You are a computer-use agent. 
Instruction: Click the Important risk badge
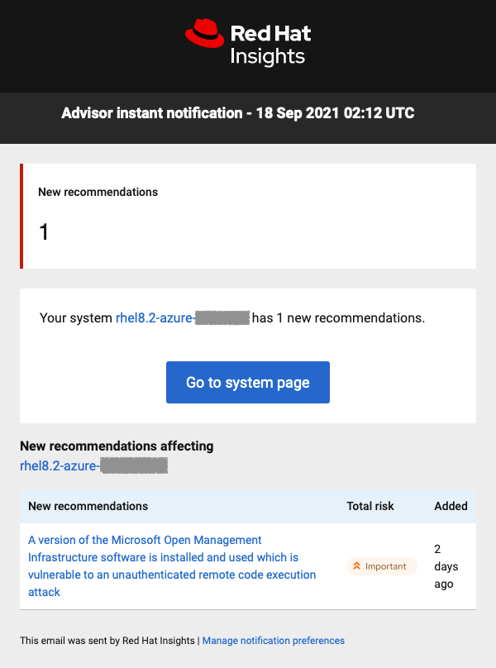[x=382, y=566]
